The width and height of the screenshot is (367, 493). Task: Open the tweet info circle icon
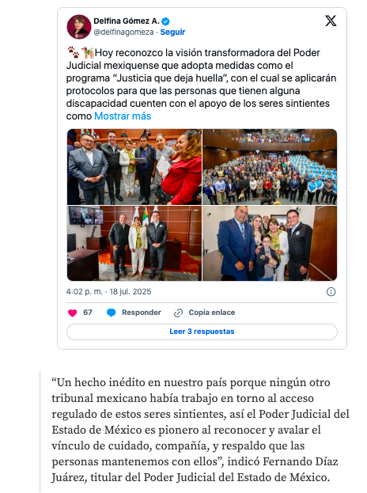point(331,292)
